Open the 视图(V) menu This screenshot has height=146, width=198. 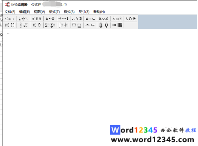tap(39, 12)
